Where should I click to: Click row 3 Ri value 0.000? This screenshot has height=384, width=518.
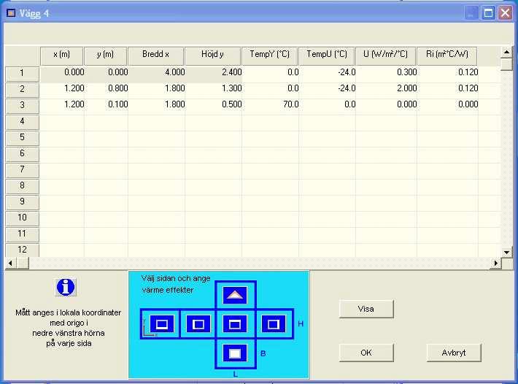(448, 106)
